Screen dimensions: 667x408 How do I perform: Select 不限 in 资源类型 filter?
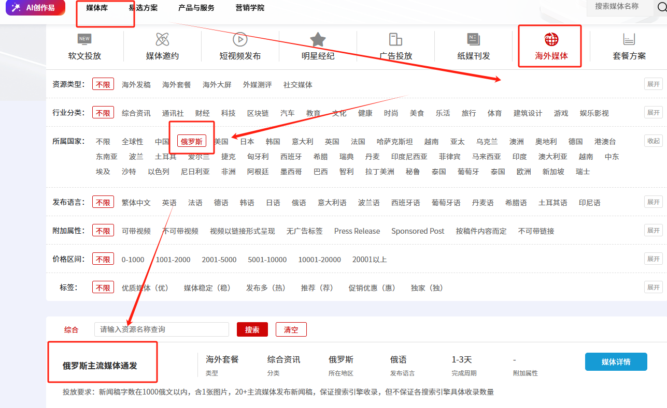(x=103, y=84)
